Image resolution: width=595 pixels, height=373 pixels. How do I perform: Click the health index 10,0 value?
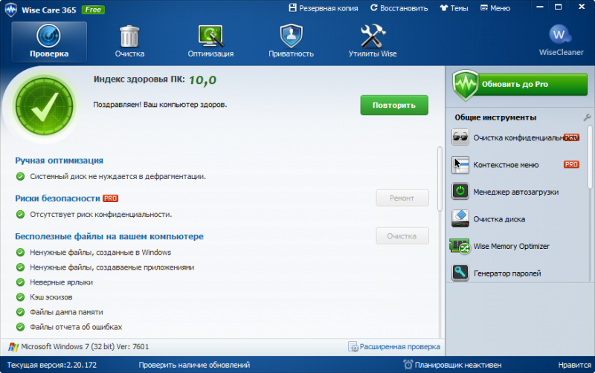(x=202, y=80)
